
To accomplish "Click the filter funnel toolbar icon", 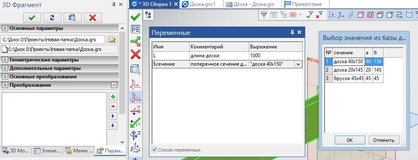I will pyautogui.click(x=264, y=15).
